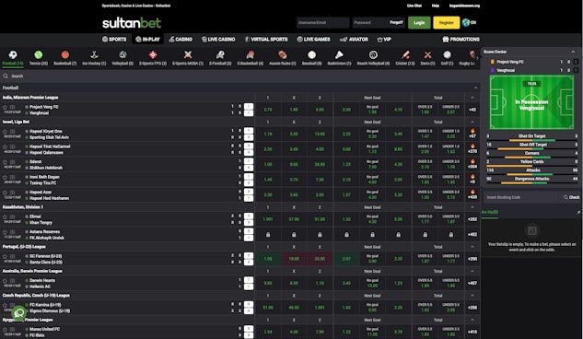Select the Basketball sport icon
Viewport: 583px width, 339px height.
pos(65,55)
